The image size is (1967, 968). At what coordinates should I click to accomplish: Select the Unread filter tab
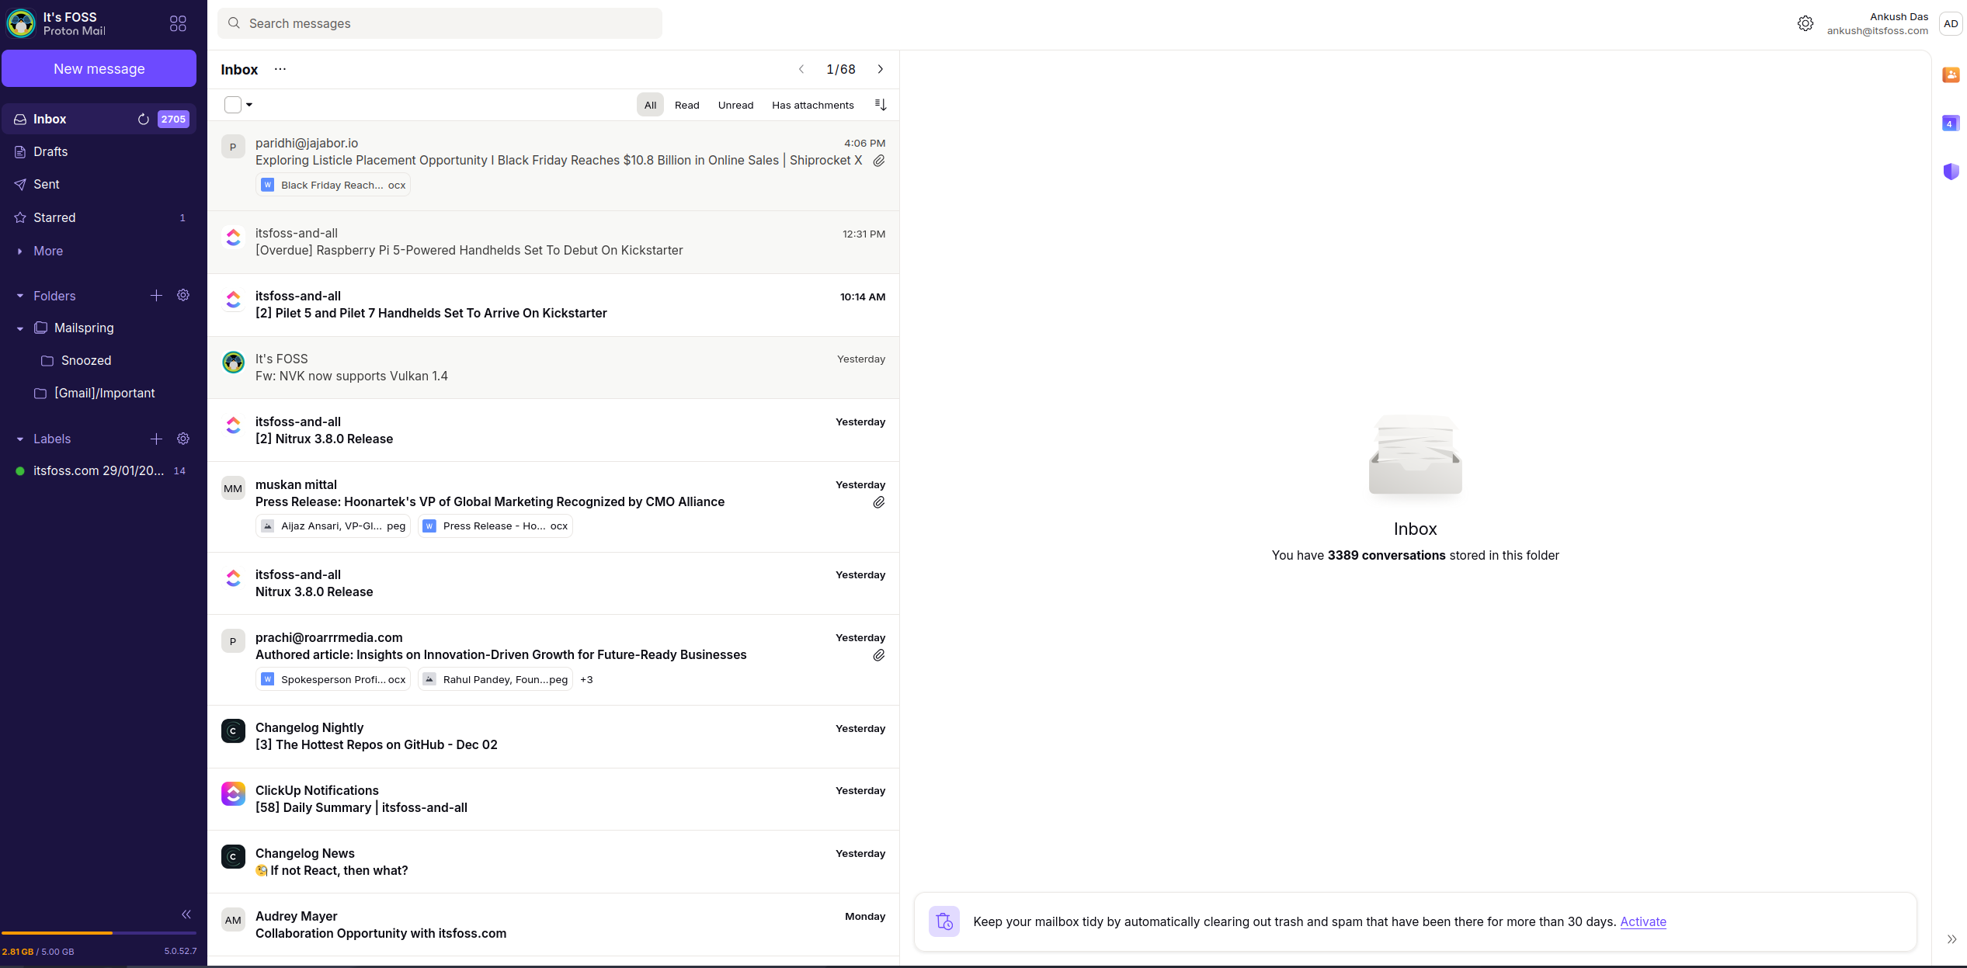coord(734,104)
